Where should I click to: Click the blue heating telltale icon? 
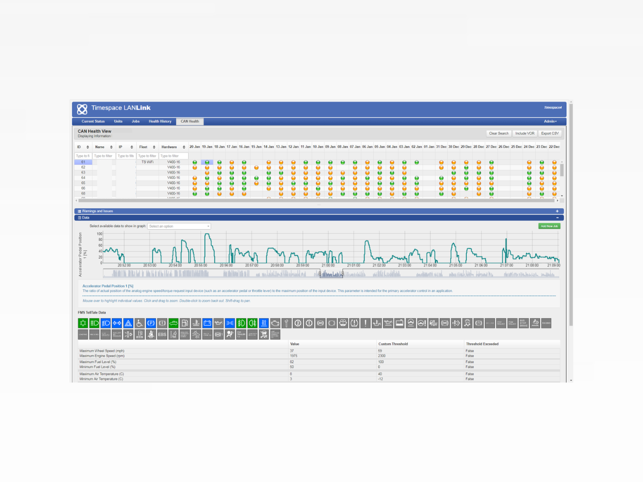[x=264, y=323]
